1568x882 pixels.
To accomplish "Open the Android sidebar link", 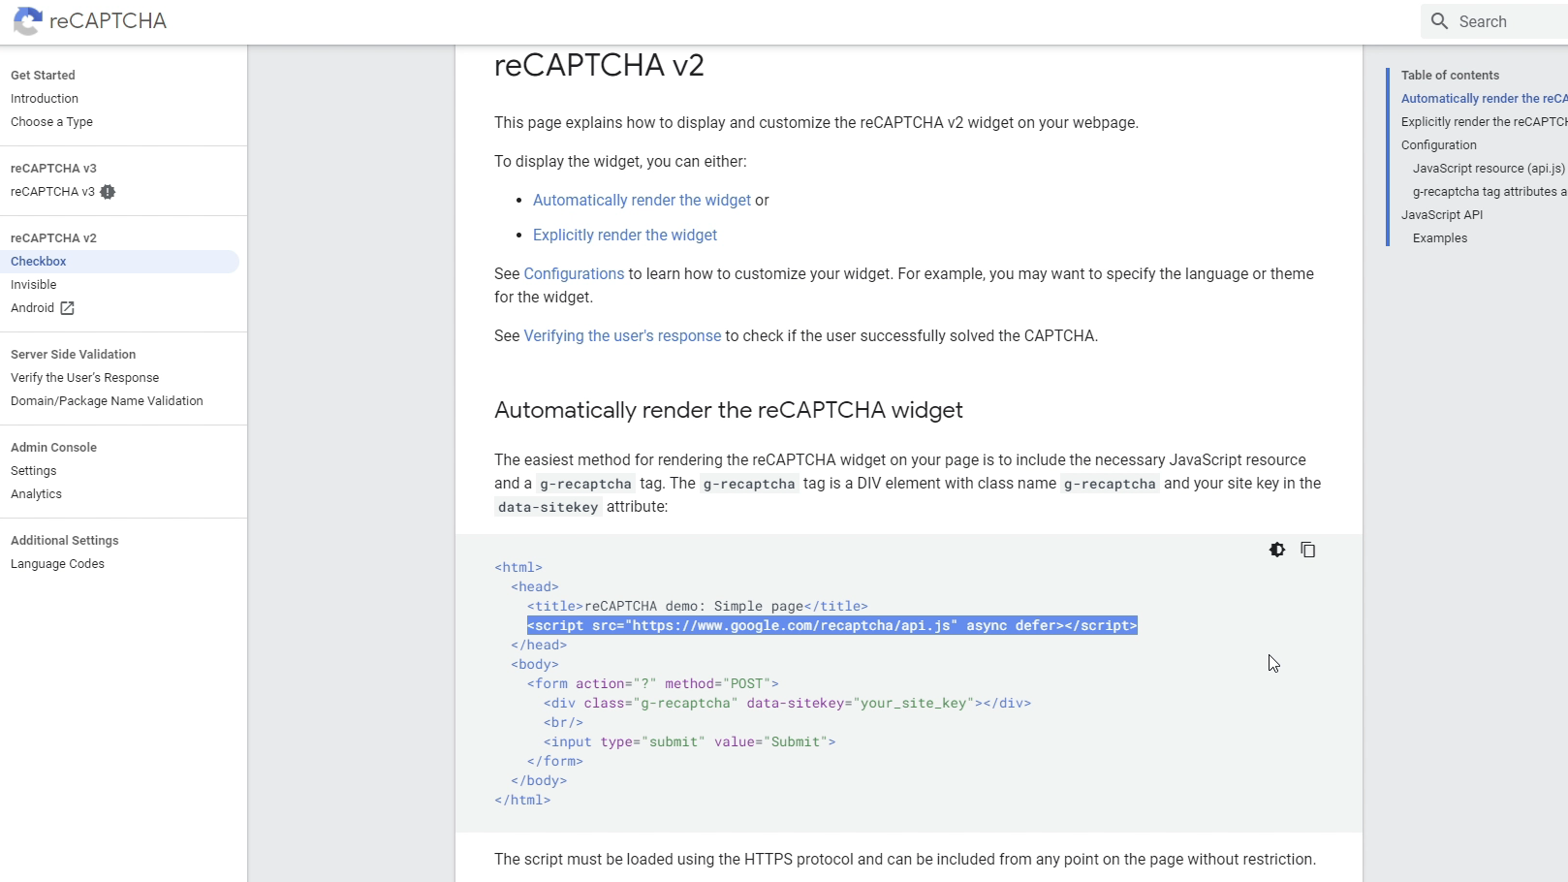I will pyautogui.click(x=32, y=308).
